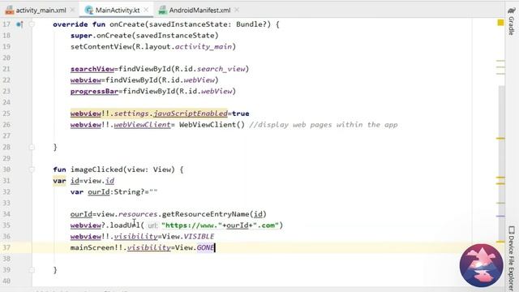Select the MainActivity.kt tab
This screenshot has width=519, height=292.
[x=117, y=11]
